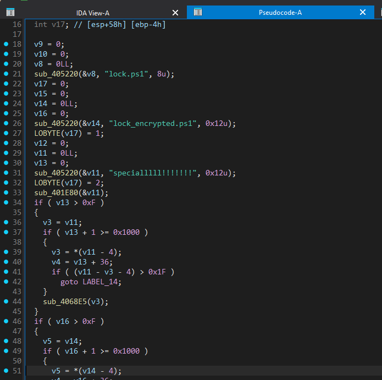
Task: Toggle breakpoint dot on line 33
Action: click(x=6, y=192)
